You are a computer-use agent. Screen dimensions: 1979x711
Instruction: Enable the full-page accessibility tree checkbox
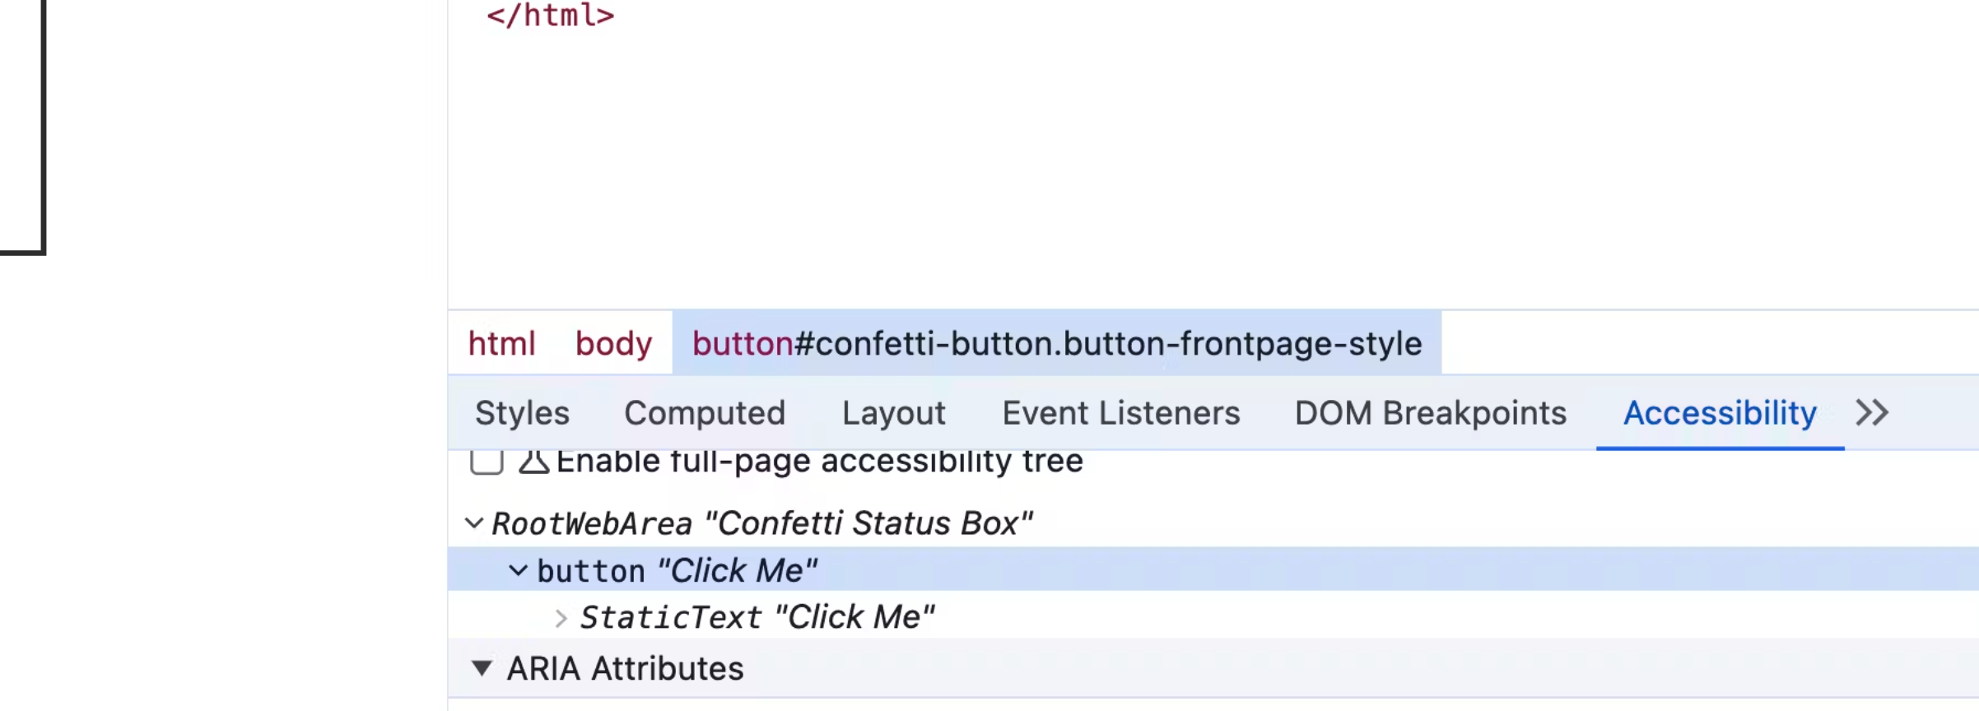click(487, 461)
